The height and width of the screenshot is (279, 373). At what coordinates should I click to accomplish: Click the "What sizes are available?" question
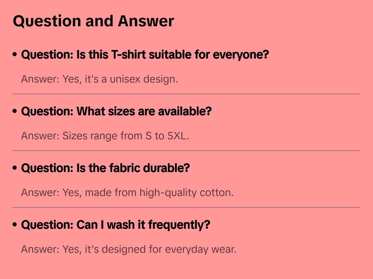click(x=116, y=111)
